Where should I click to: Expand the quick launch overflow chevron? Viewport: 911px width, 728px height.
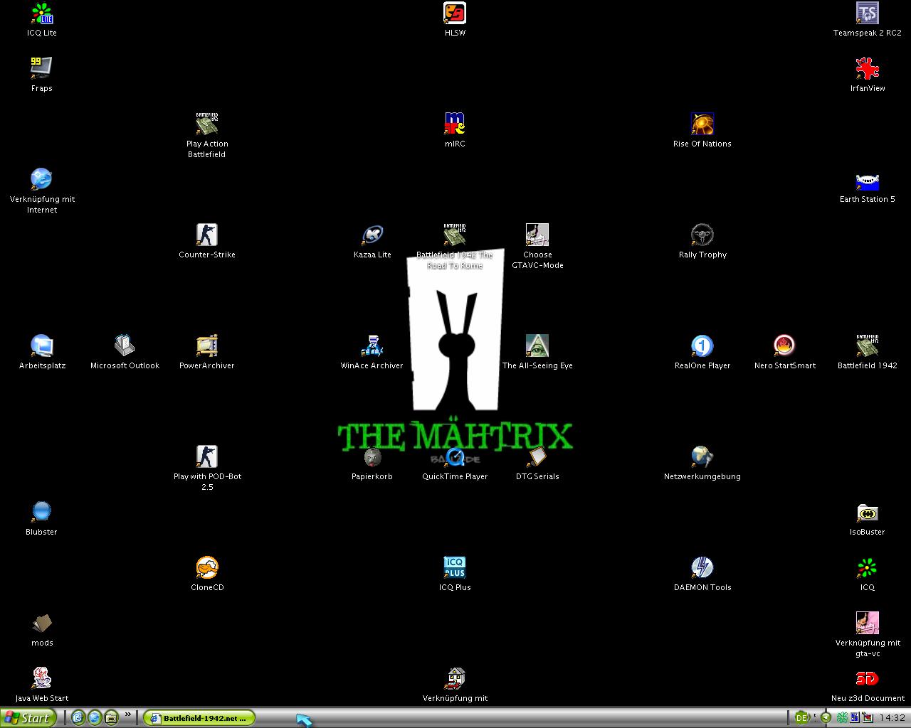(128, 714)
